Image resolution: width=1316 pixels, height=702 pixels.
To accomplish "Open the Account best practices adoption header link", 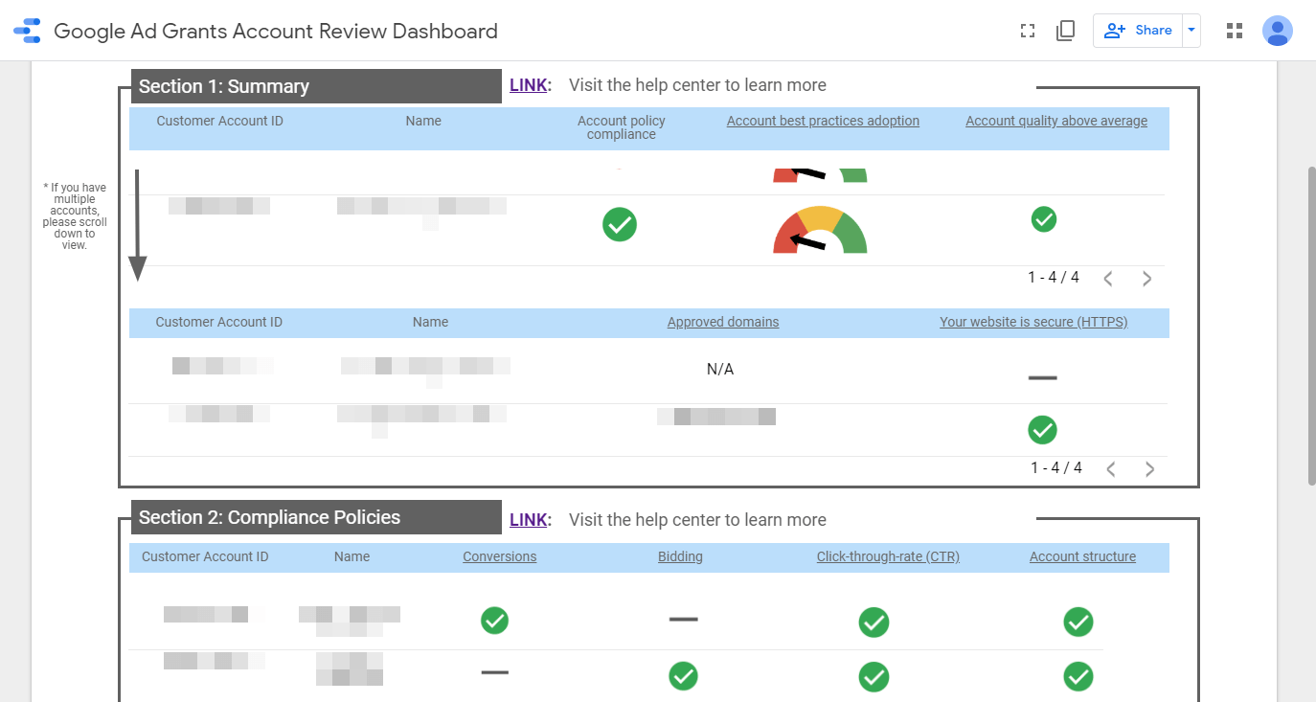I will [823, 121].
